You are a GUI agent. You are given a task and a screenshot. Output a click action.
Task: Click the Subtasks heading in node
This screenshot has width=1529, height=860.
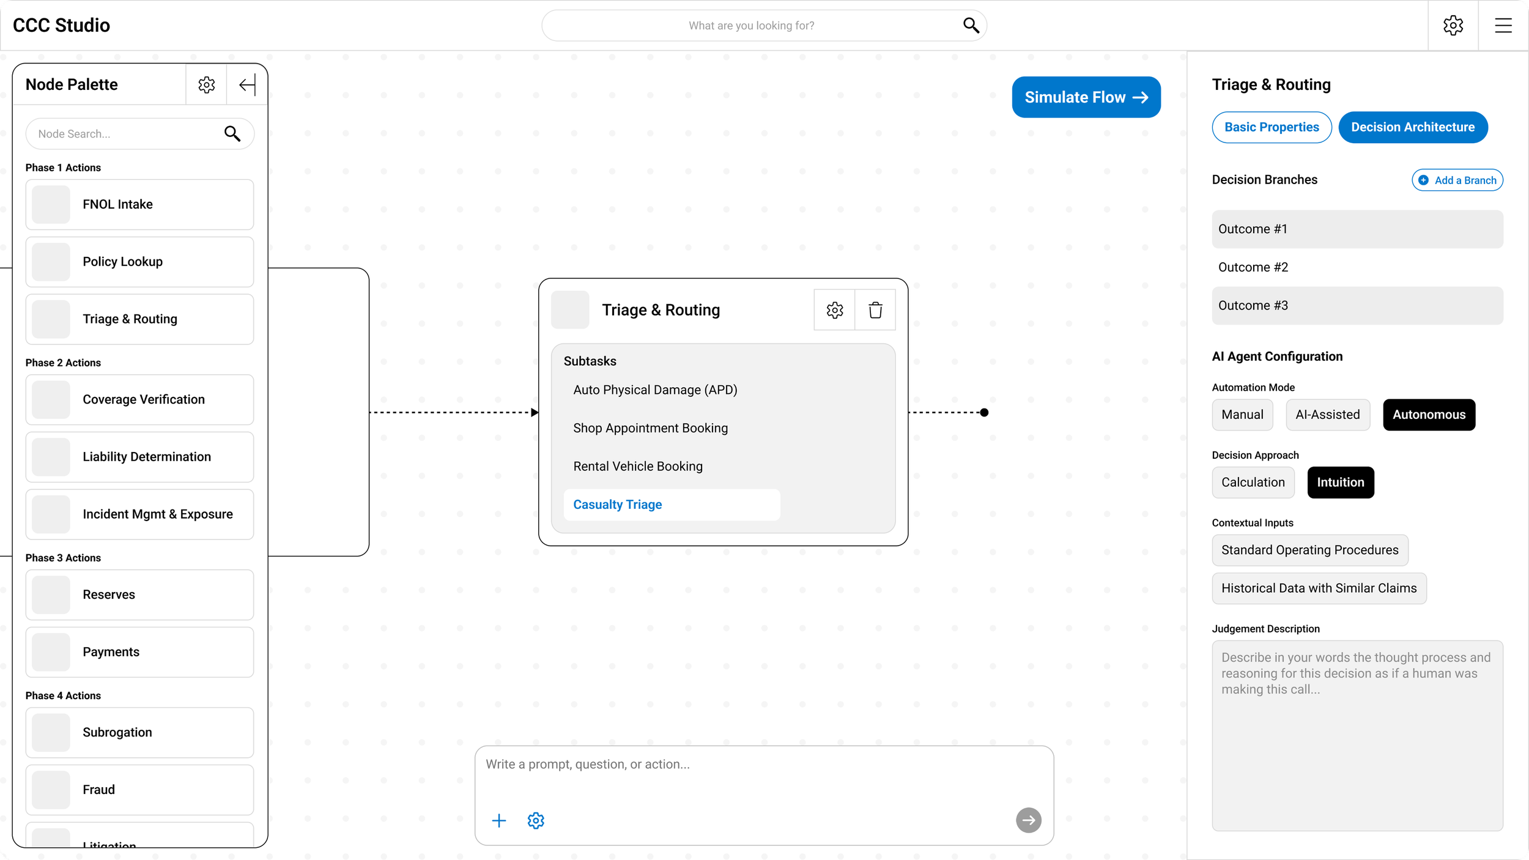pyautogui.click(x=590, y=361)
